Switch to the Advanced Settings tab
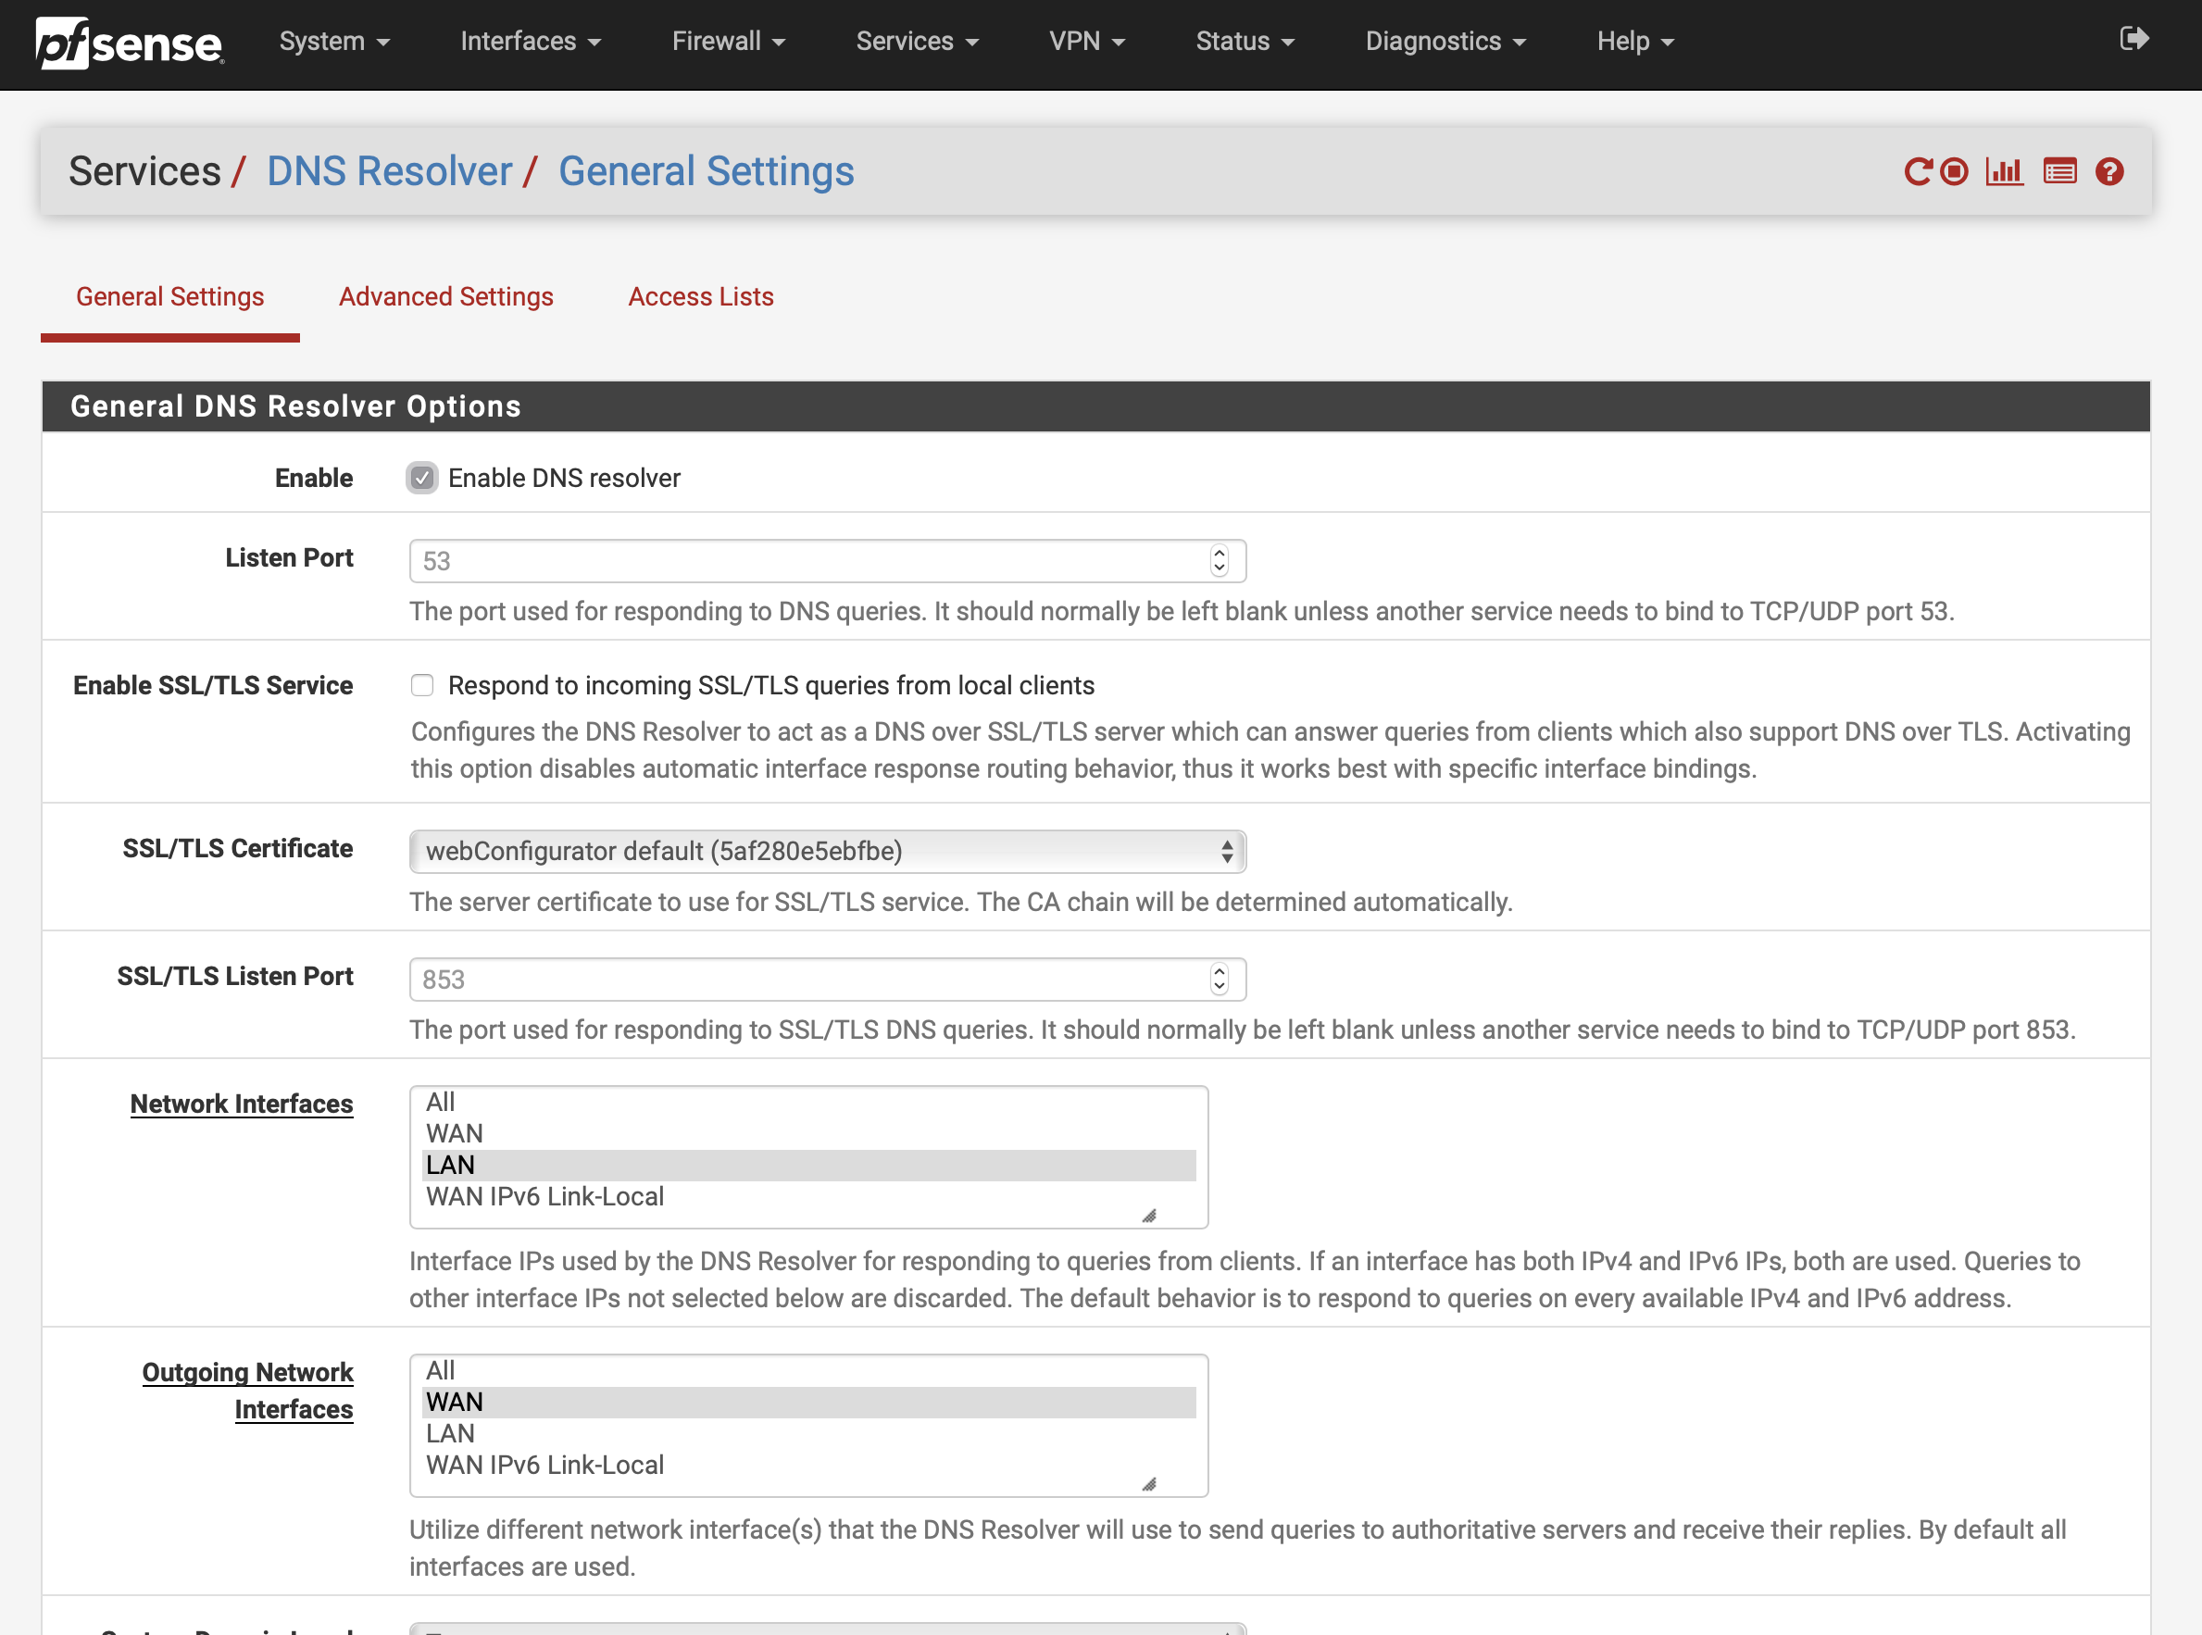Image resolution: width=2202 pixels, height=1635 pixels. point(445,297)
